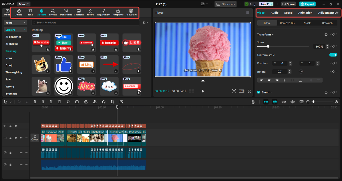Click the Cover button on video track
This screenshot has height=181, width=342.
point(35,138)
